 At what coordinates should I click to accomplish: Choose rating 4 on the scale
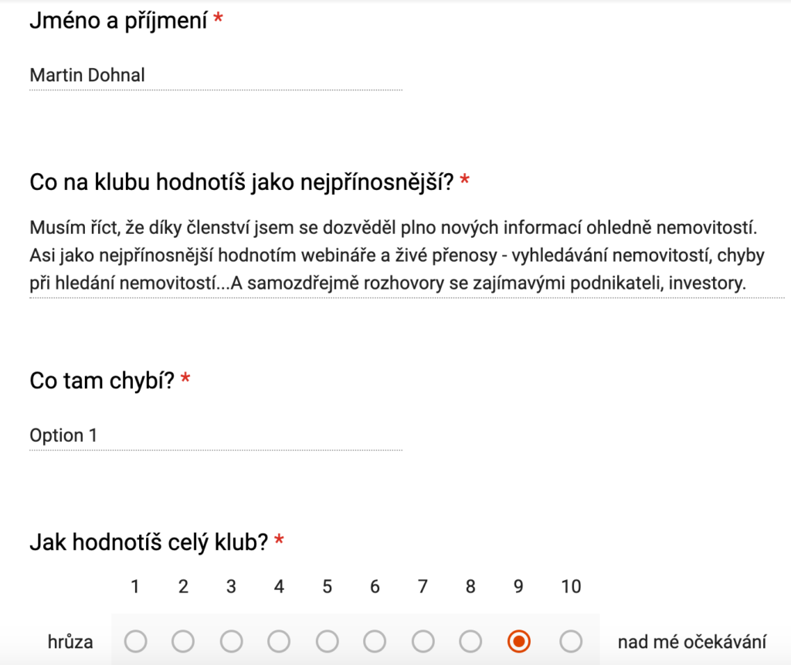[x=279, y=642]
